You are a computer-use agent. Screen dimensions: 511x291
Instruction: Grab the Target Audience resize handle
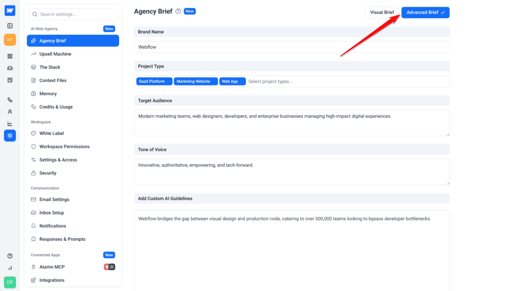448,134
